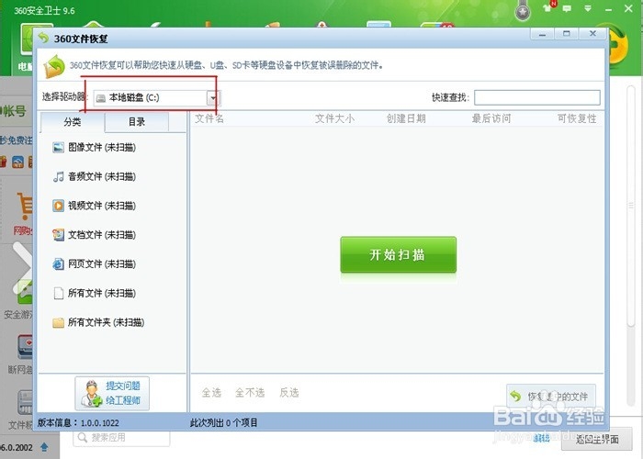
Task: Start scanning with the green 开始扫描 button
Action: tap(398, 254)
